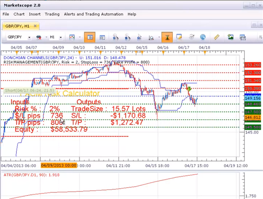263x199 pixels.
Task: Click the blue globe icon
Action: [x=203, y=37]
